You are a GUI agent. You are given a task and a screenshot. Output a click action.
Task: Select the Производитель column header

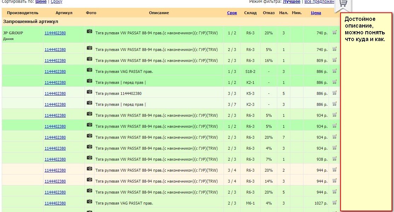23,13
